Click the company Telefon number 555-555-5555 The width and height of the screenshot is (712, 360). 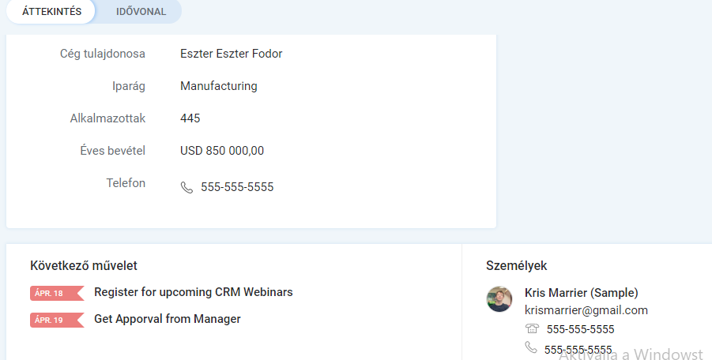(237, 187)
